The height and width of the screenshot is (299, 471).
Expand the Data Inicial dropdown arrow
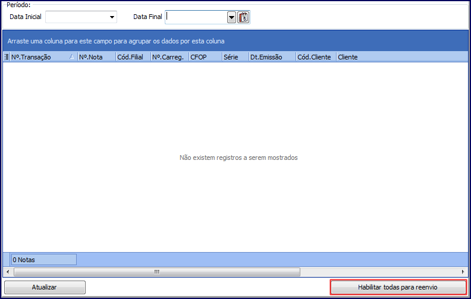(x=112, y=17)
